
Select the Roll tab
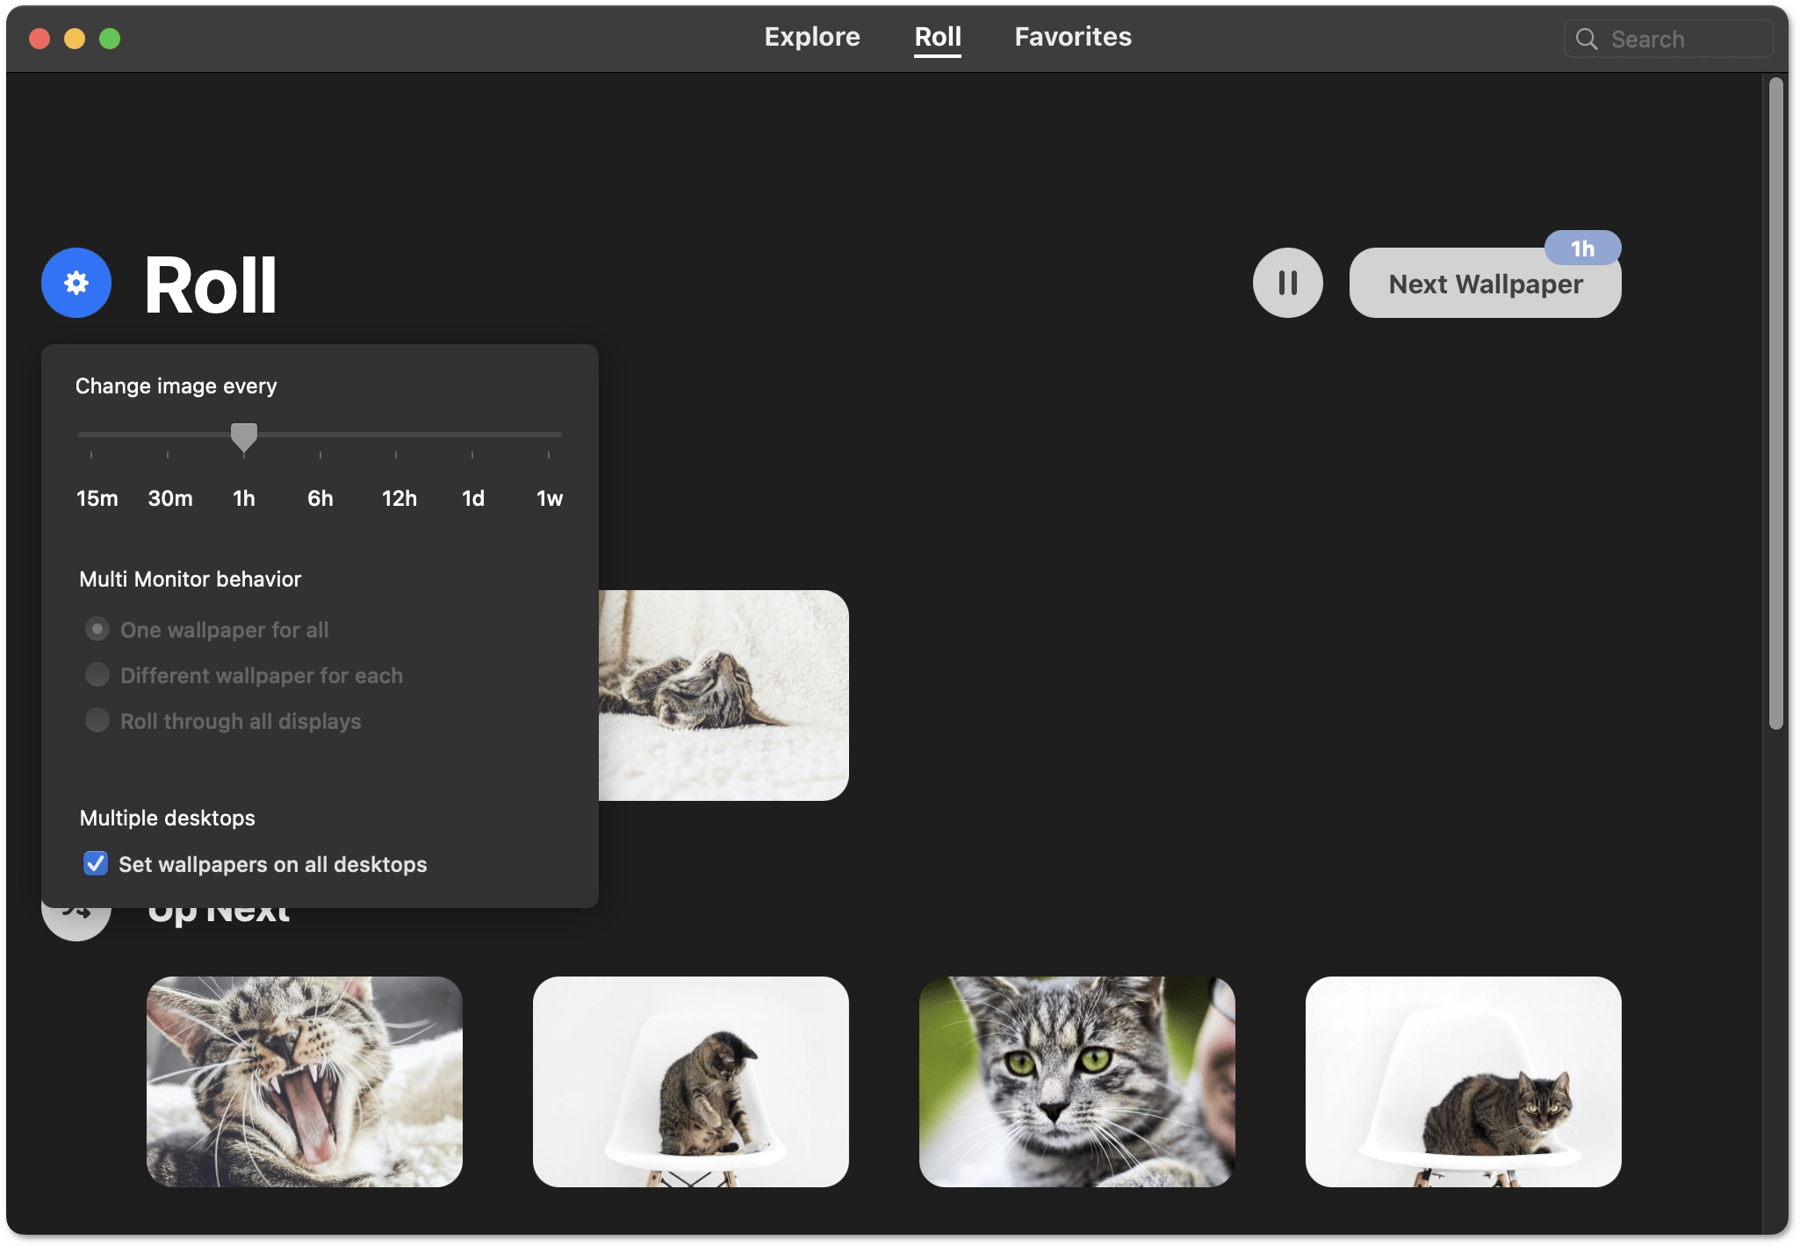coord(937,37)
